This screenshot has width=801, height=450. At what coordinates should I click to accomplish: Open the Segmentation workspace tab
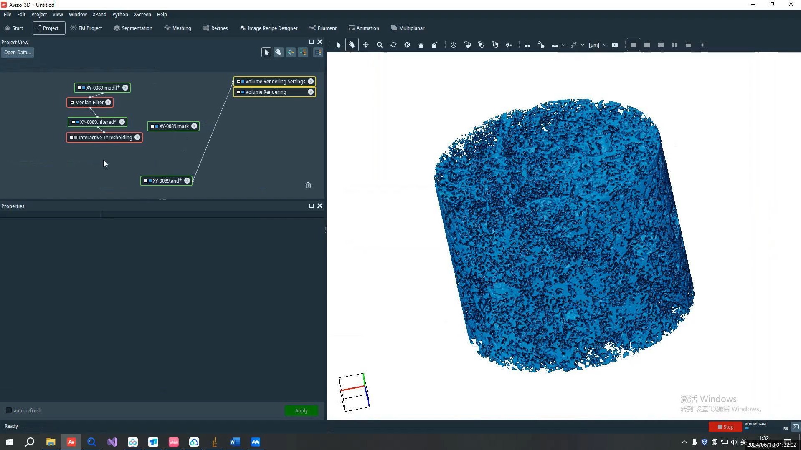click(133, 28)
